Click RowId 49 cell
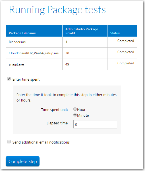145x171 pixels. point(85,64)
